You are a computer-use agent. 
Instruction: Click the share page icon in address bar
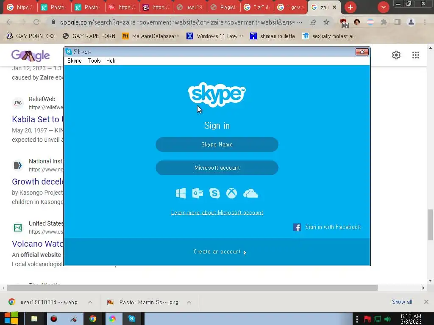(313, 22)
